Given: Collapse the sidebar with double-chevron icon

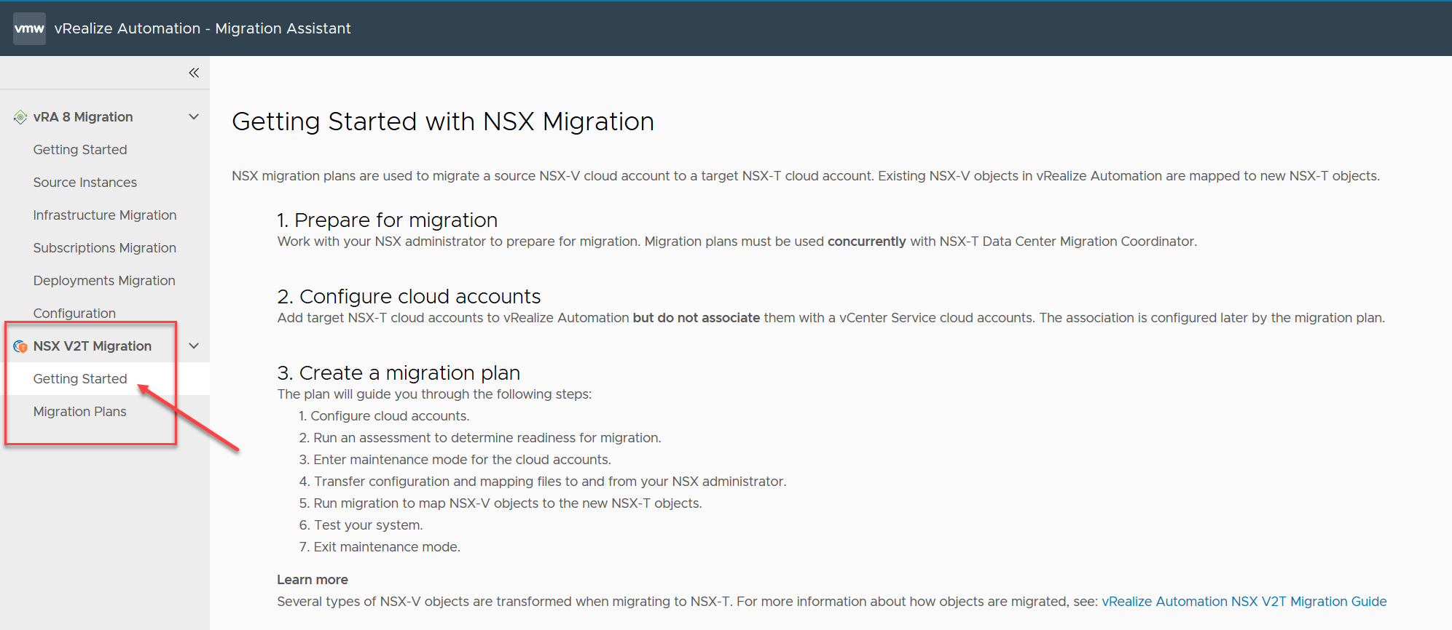Looking at the screenshot, I should point(194,73).
